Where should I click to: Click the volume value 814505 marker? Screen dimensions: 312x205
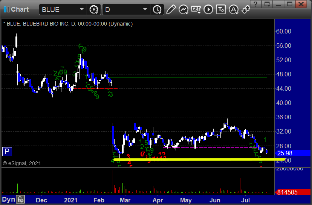click(292, 192)
